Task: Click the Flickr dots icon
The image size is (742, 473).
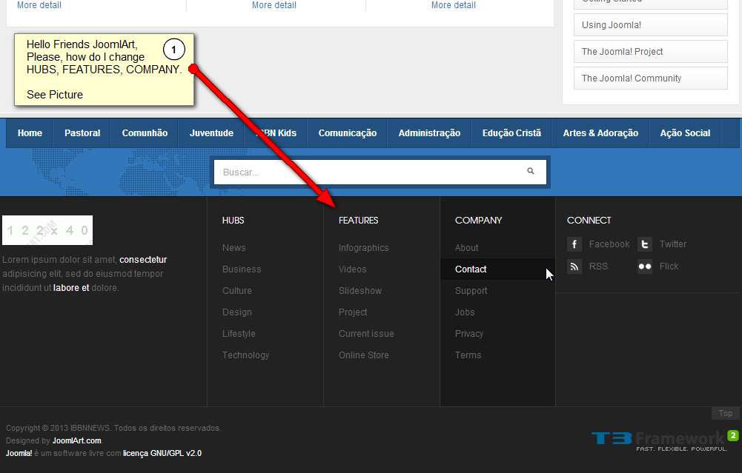Action: [645, 266]
